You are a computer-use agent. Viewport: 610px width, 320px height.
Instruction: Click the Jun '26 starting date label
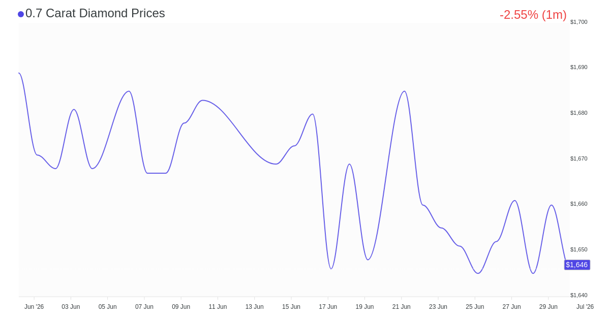coord(34,307)
